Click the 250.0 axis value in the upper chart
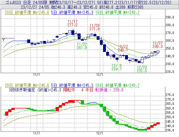179x137 pixels. (x=170, y=48)
